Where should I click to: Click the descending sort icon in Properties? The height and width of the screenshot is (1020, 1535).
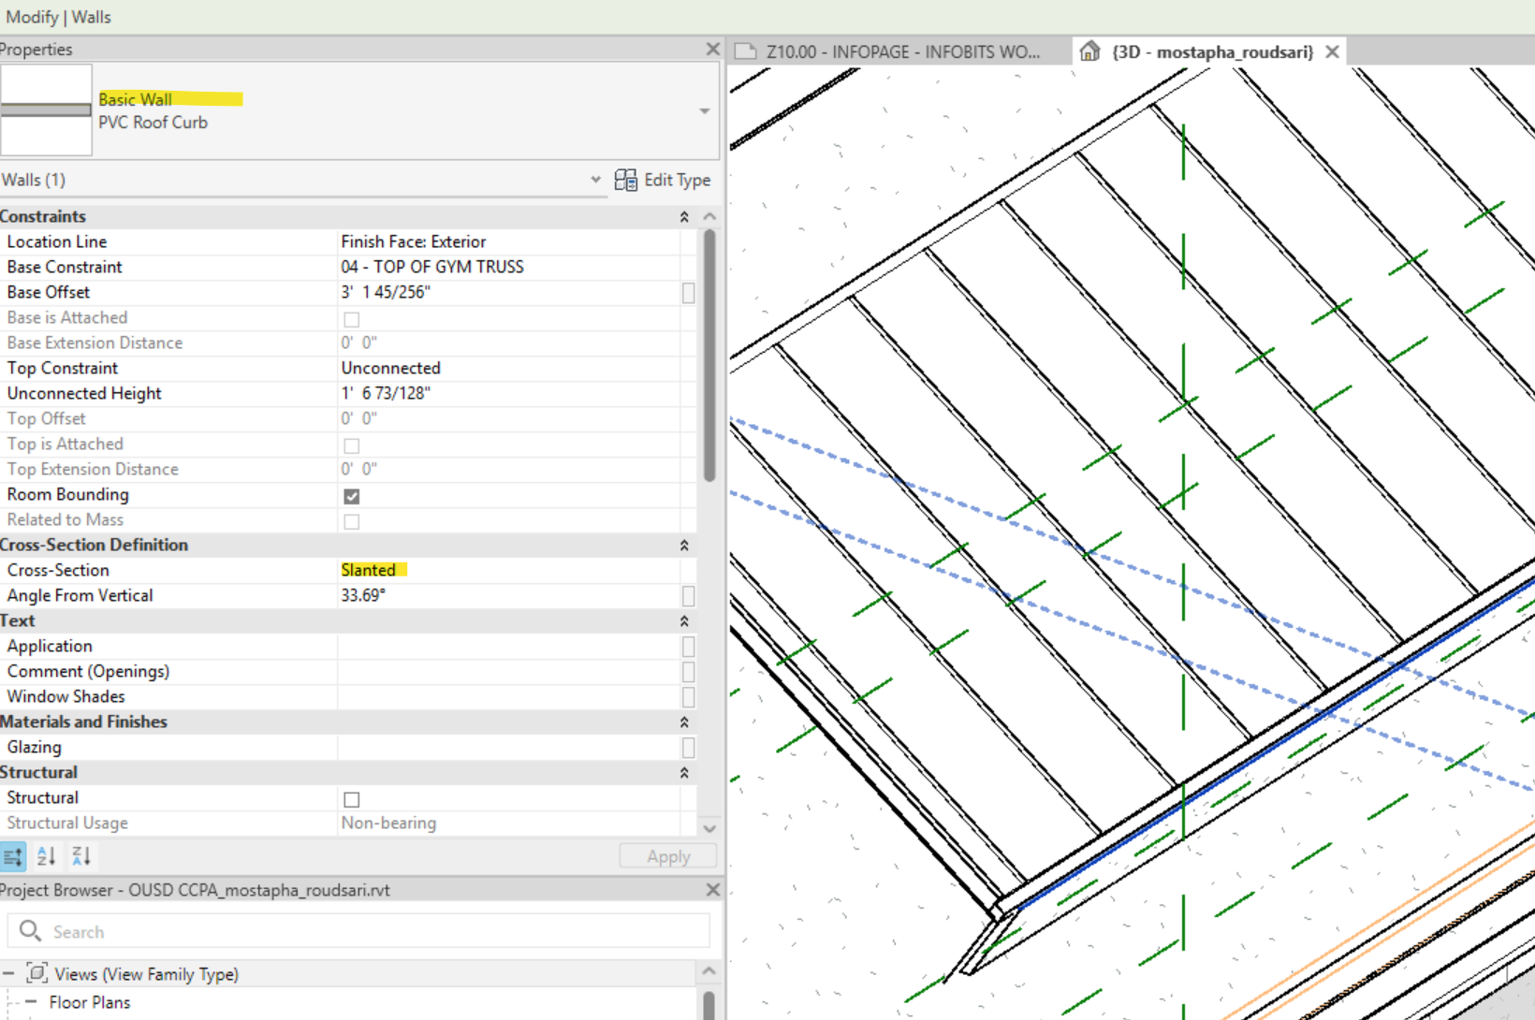(x=81, y=856)
